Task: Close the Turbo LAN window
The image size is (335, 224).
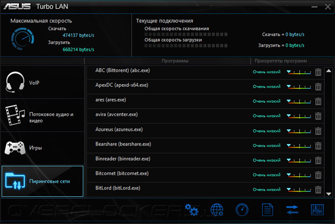Action: tap(328, 7)
